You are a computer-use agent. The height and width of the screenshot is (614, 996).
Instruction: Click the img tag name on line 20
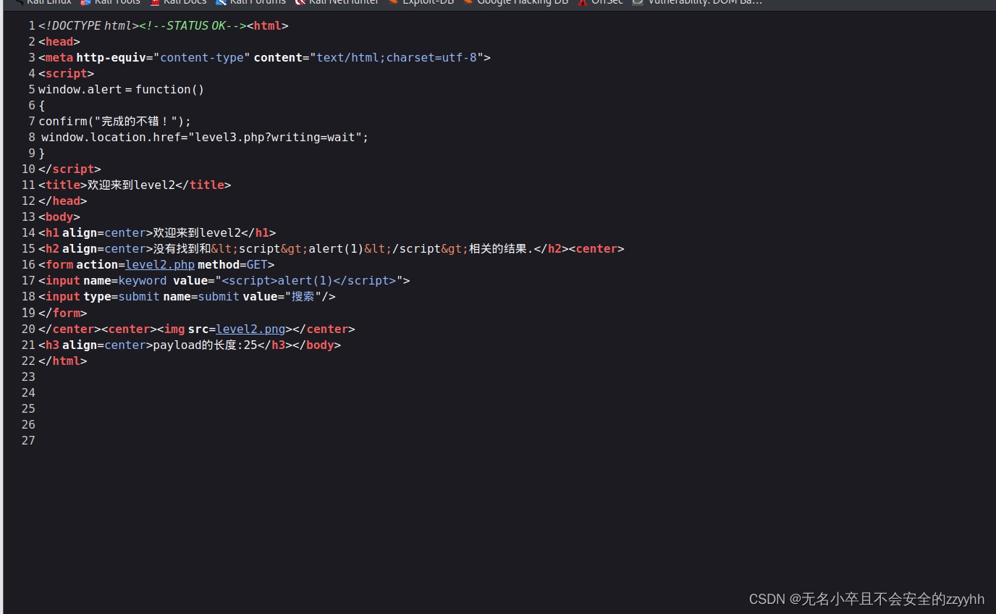pos(174,329)
